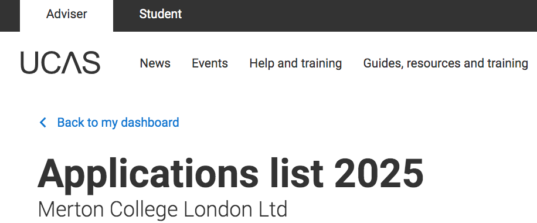The width and height of the screenshot is (537, 223).
Task: Select the Merton College London Ltd subtitle
Action: tap(162, 209)
